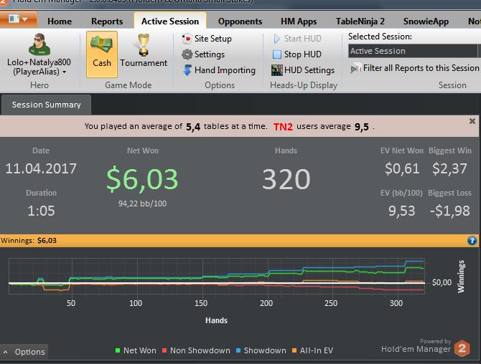Click the Start HUD play icon
481x364 pixels.
(276, 39)
